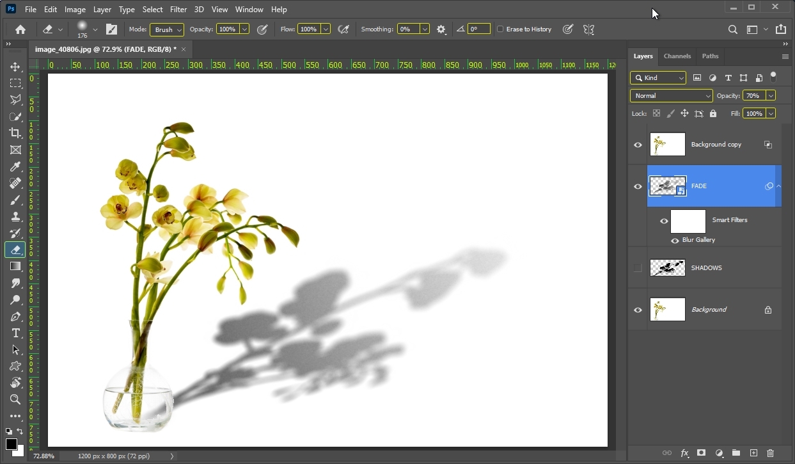Select the Brush tool in the left toolbar
This screenshot has width=795, height=464.
pos(15,200)
